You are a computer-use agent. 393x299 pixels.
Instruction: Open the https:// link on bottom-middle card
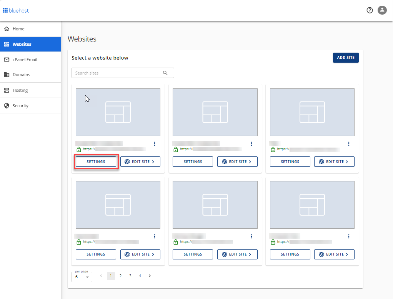tap(206, 242)
